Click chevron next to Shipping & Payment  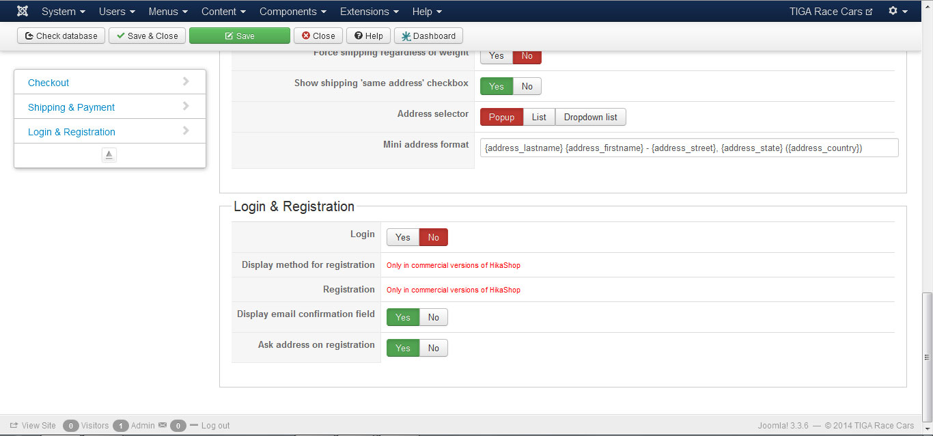pos(186,106)
